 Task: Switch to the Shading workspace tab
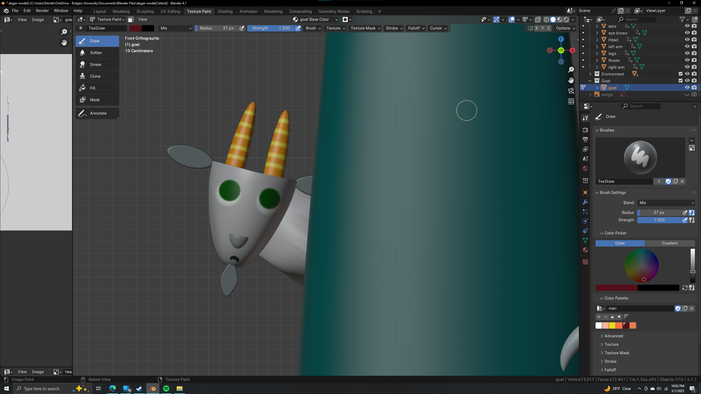225,11
